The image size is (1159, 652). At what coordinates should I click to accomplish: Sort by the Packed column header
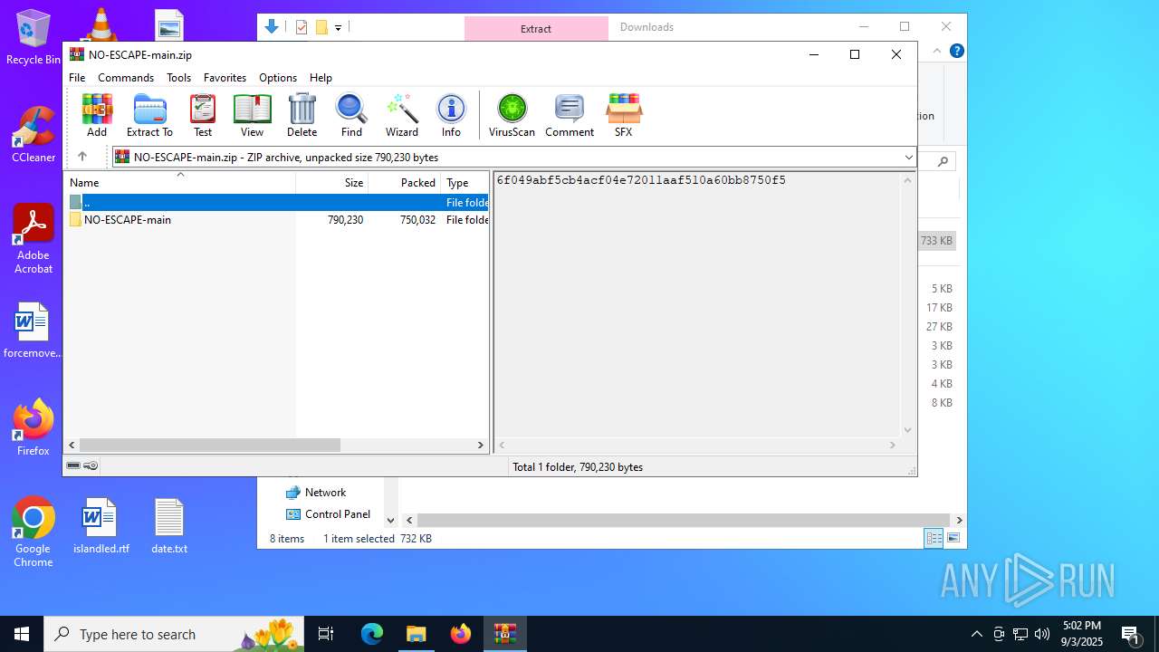click(405, 182)
